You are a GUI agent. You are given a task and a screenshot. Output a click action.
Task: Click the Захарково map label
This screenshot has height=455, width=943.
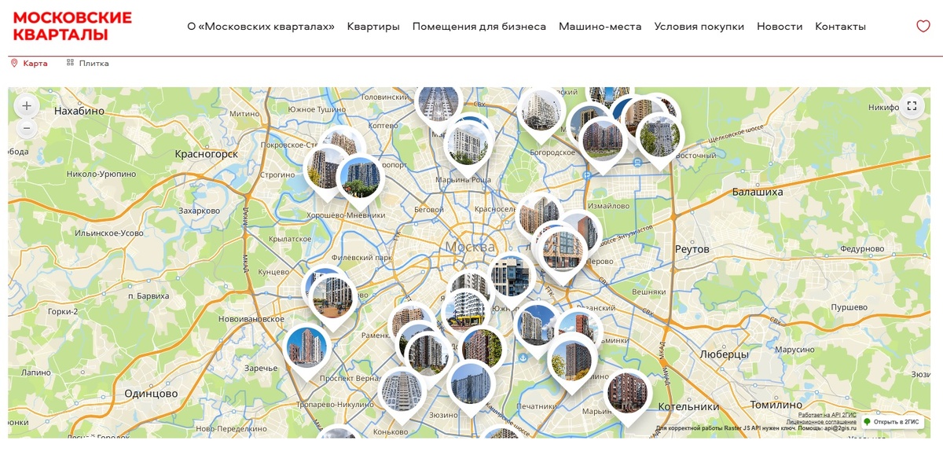point(200,211)
